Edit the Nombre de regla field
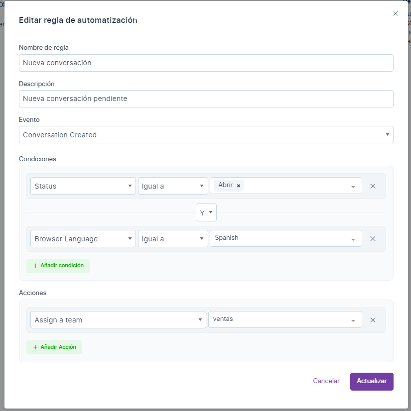 206,63
